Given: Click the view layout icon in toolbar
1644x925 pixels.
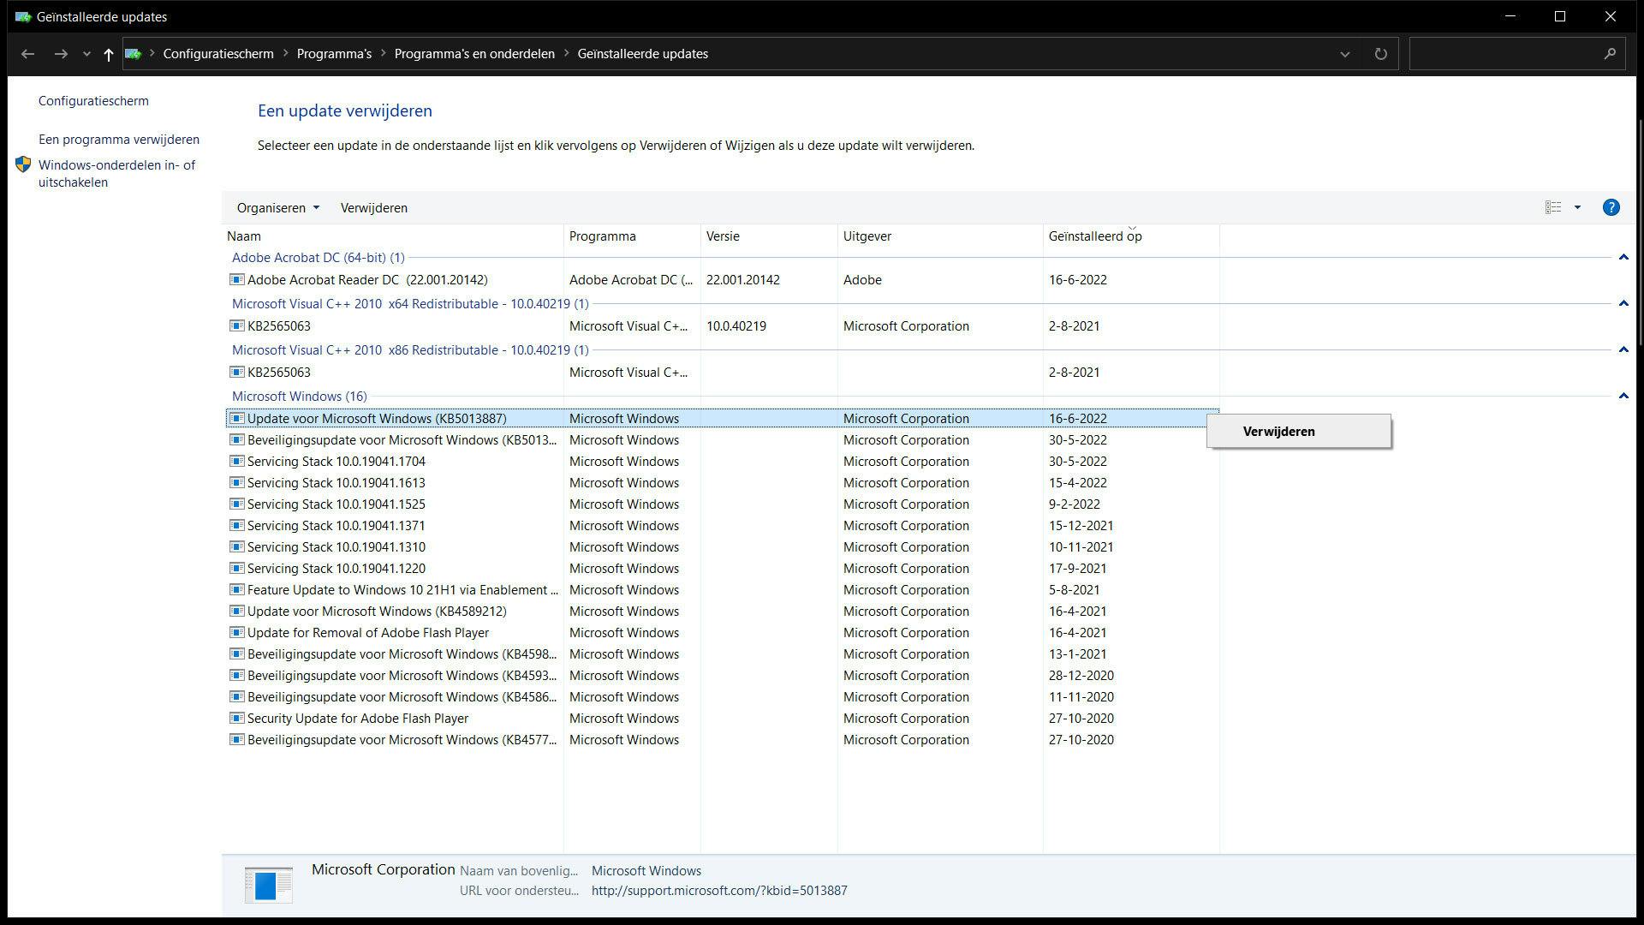Looking at the screenshot, I should click(x=1552, y=207).
